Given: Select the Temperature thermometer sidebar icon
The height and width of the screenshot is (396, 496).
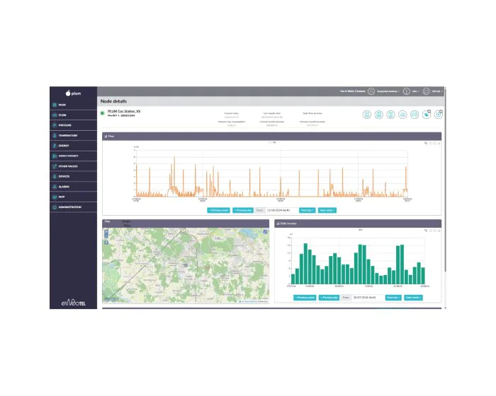Looking at the screenshot, I should [x=55, y=136].
